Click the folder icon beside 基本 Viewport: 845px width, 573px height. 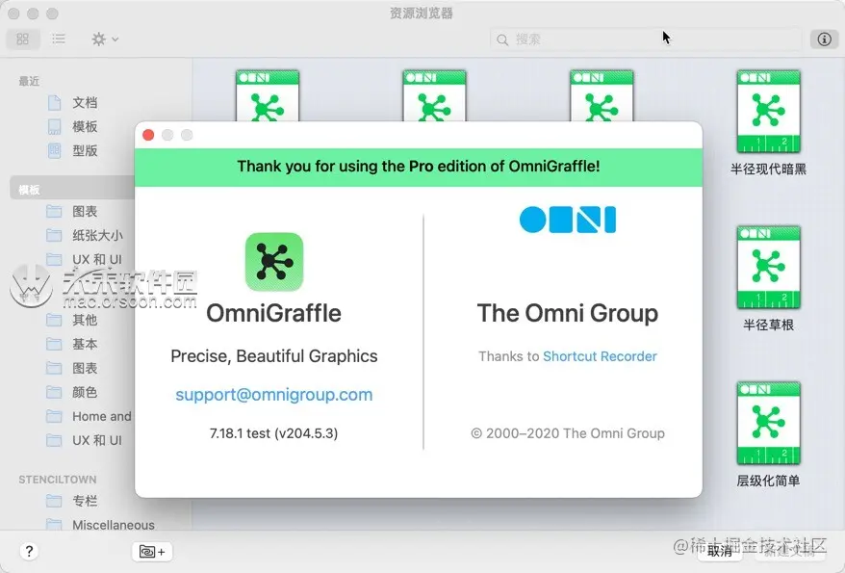point(54,344)
